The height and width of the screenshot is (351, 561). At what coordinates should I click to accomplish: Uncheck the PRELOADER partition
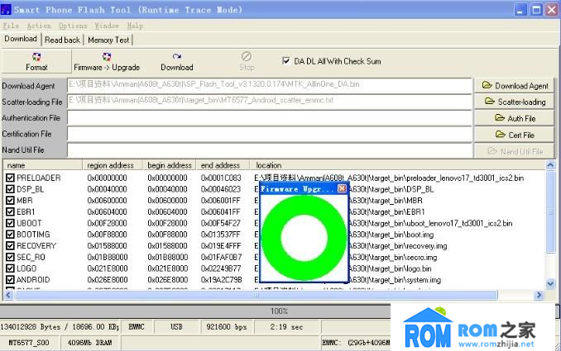coord(10,178)
